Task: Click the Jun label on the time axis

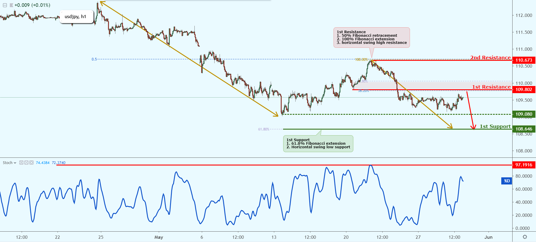Action: coord(489,237)
